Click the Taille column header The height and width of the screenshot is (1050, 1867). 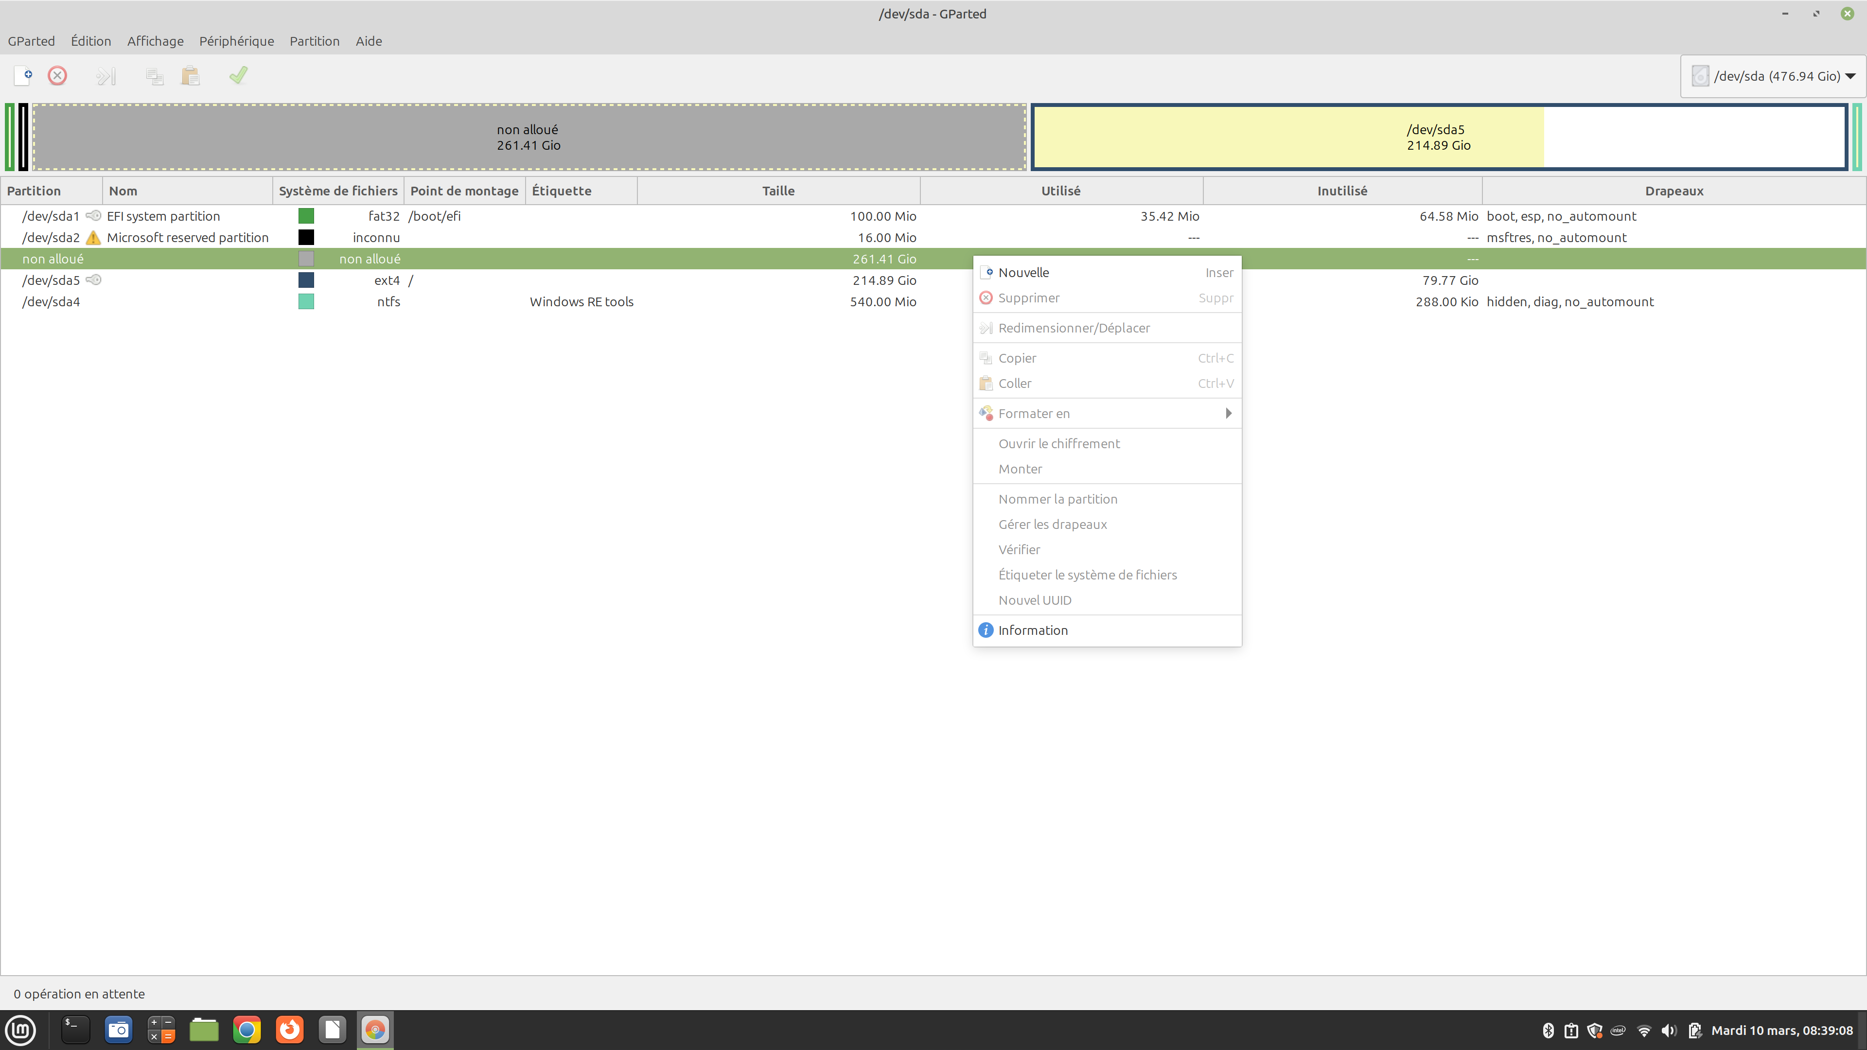pyautogui.click(x=778, y=191)
